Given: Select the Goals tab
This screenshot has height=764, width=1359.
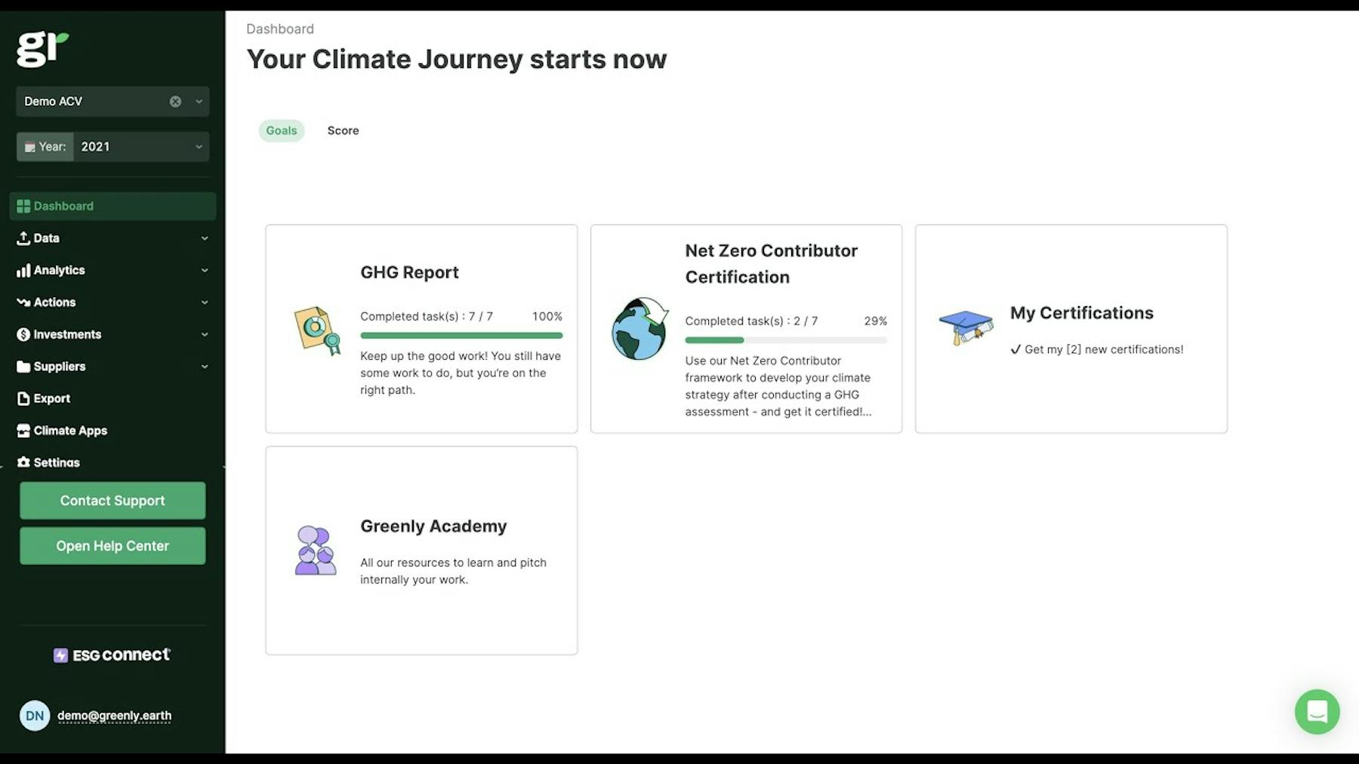Looking at the screenshot, I should pos(281,130).
